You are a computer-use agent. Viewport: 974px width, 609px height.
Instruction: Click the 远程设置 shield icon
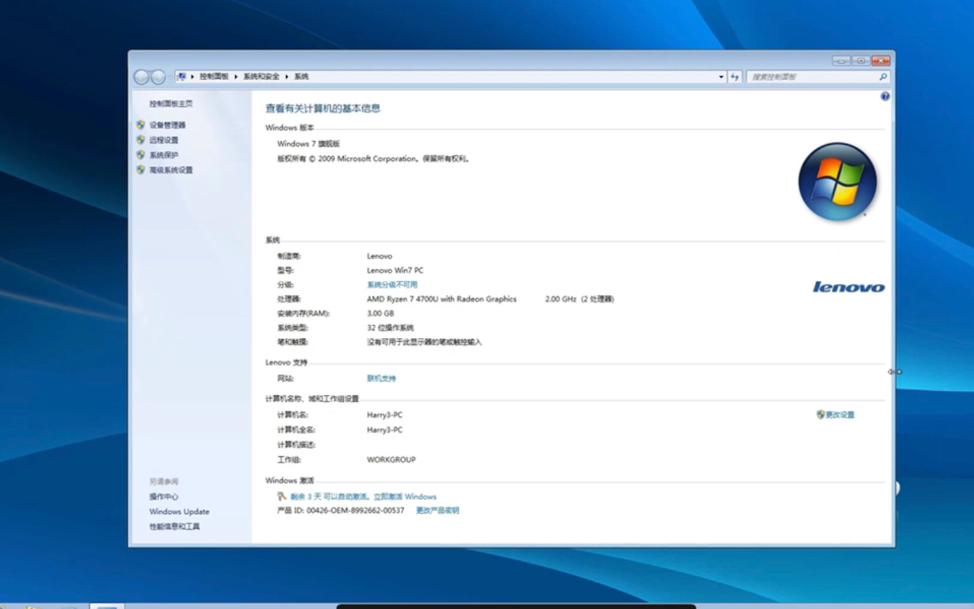(140, 140)
